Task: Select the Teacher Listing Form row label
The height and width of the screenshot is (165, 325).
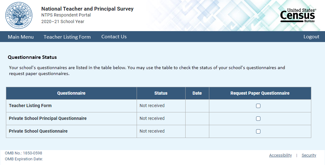Action: (x=30, y=106)
